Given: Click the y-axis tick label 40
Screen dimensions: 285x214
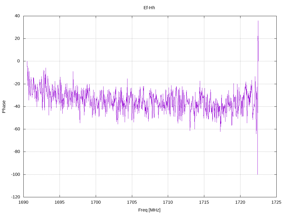Looking at the screenshot, I should (x=17, y=16).
